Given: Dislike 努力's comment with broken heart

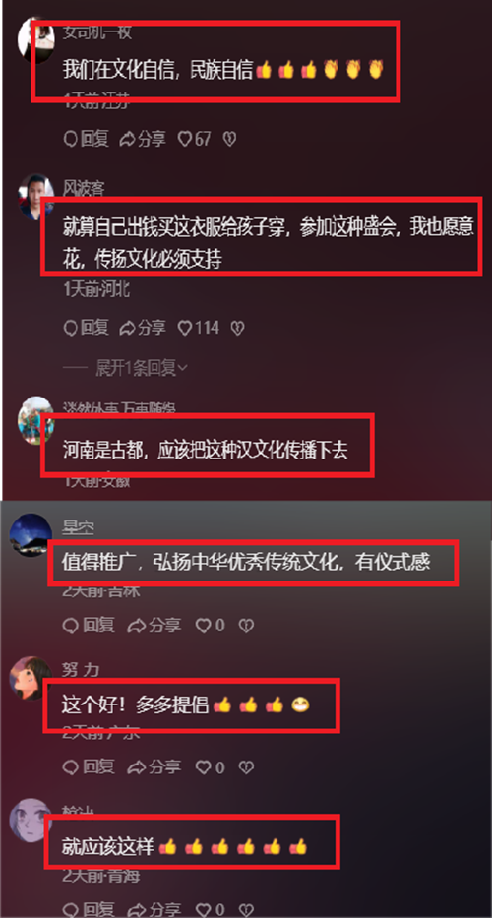Looking at the screenshot, I should pyautogui.click(x=247, y=766).
